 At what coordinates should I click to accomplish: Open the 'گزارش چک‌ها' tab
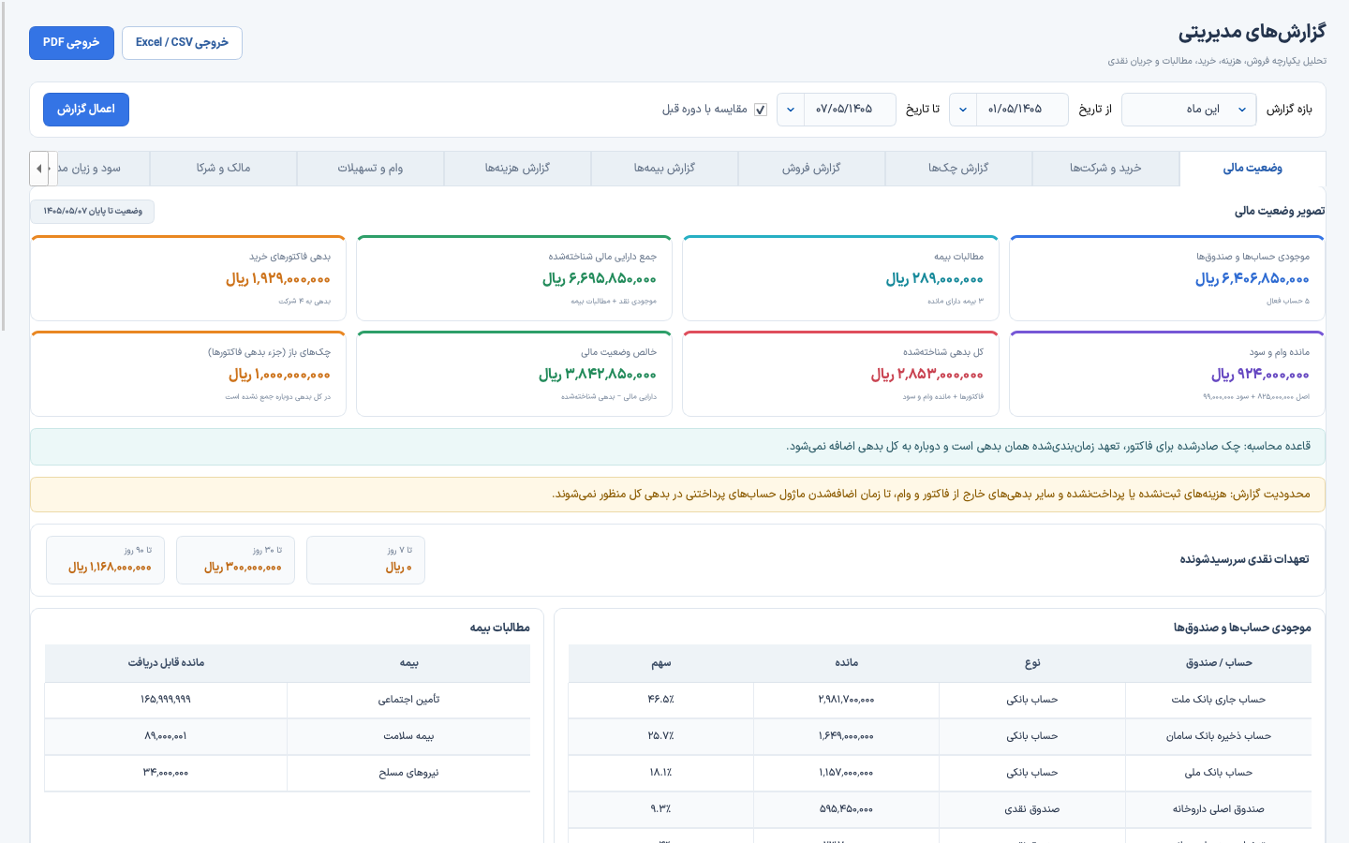pos(958,169)
